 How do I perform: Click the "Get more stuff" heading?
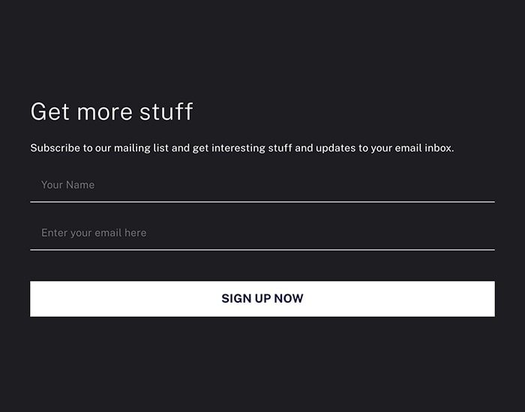(112, 112)
